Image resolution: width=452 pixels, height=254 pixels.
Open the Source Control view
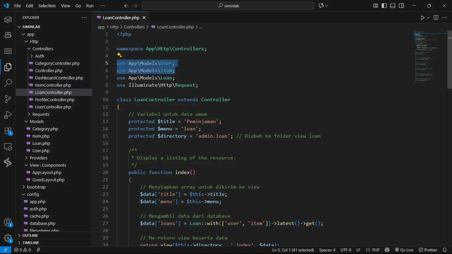coord(8,99)
